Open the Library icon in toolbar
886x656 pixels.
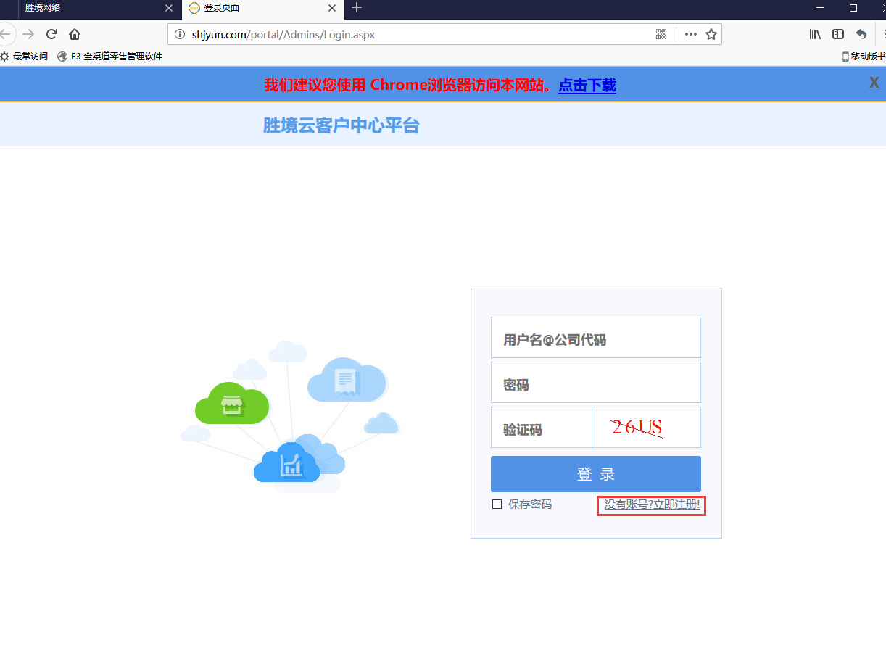coord(815,34)
